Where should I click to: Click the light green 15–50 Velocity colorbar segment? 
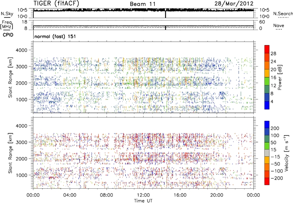point(267,146)
